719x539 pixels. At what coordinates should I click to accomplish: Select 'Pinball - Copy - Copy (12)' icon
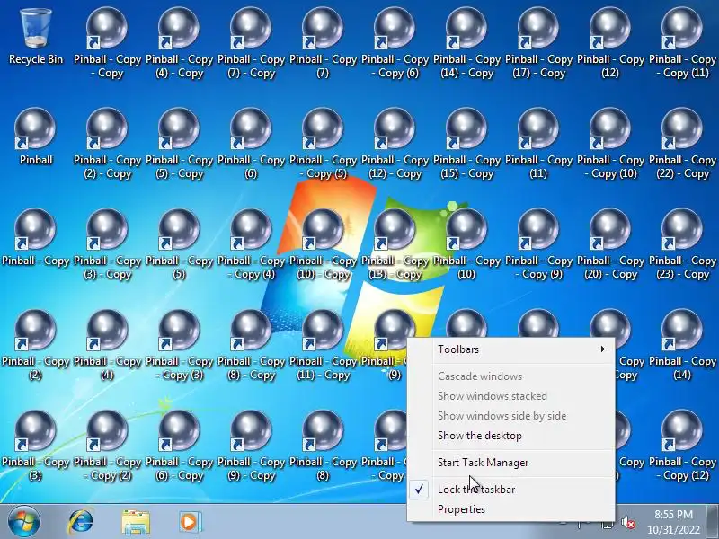click(x=683, y=446)
